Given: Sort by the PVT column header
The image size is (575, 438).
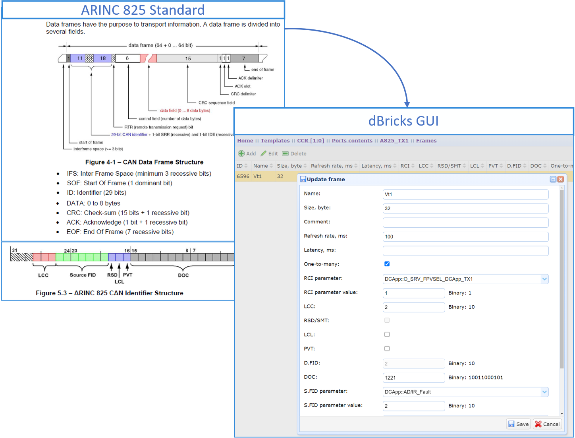Looking at the screenshot, I should (x=496, y=166).
